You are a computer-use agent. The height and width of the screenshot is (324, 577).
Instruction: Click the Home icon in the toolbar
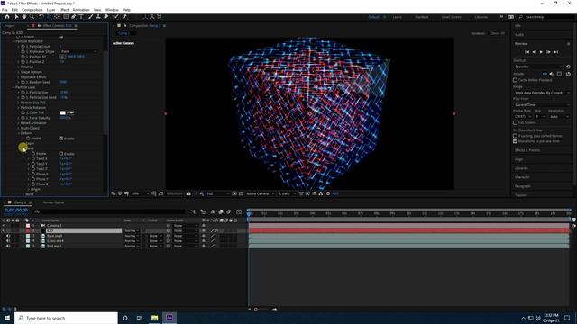click(7, 17)
